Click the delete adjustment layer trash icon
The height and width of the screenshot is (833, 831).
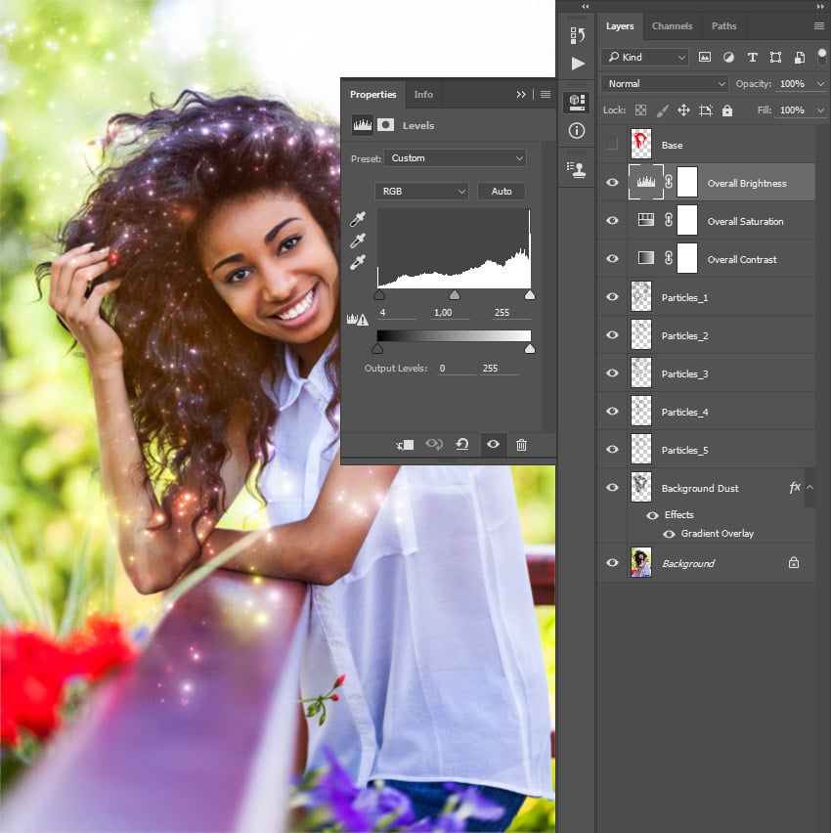coord(521,445)
